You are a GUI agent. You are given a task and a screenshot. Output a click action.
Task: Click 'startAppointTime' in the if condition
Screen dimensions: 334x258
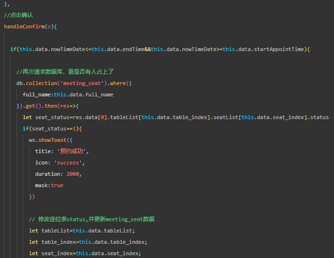coord(279,49)
